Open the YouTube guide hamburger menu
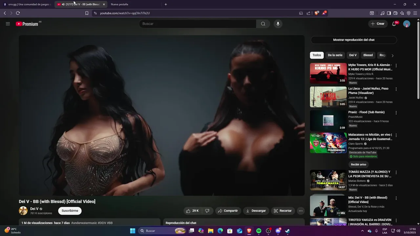The image size is (420, 236). coord(8,24)
